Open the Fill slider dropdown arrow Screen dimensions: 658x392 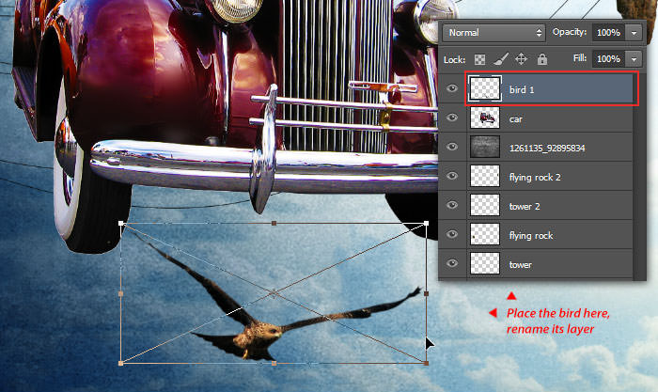pos(634,59)
